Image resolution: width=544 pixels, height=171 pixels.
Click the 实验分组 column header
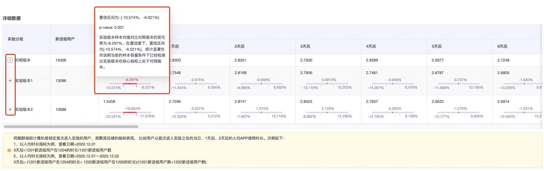(15, 39)
